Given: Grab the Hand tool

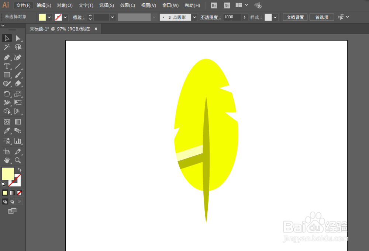Looking at the screenshot, I should 7,160.
